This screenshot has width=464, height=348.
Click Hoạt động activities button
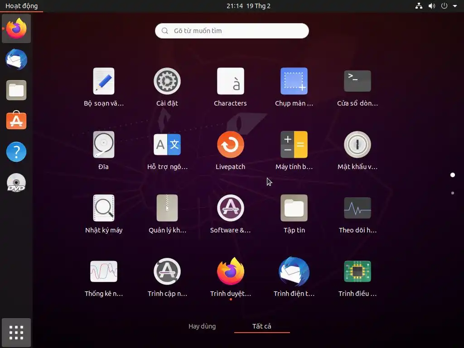(x=21, y=6)
